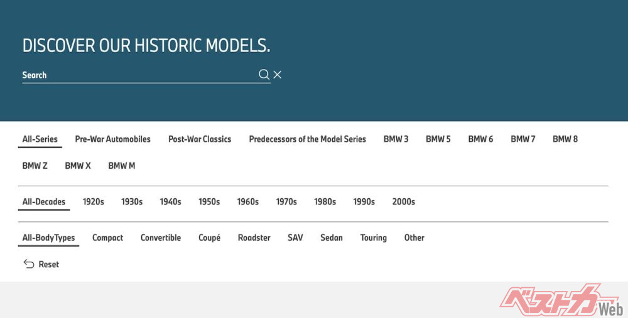Choose the Touring body type
The height and width of the screenshot is (318, 628).
click(373, 238)
